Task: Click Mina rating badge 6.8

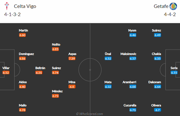Action: (72, 87)
